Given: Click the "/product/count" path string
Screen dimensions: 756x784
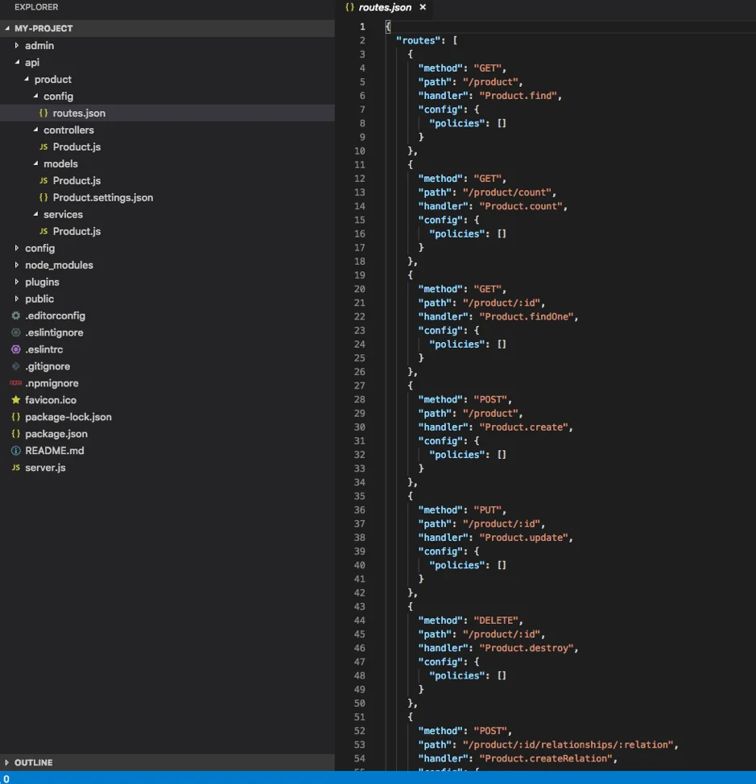Looking at the screenshot, I should coord(507,192).
